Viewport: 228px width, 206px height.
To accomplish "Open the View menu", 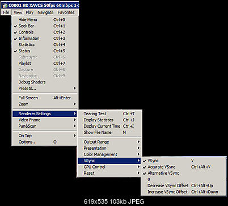I will 18,12.
